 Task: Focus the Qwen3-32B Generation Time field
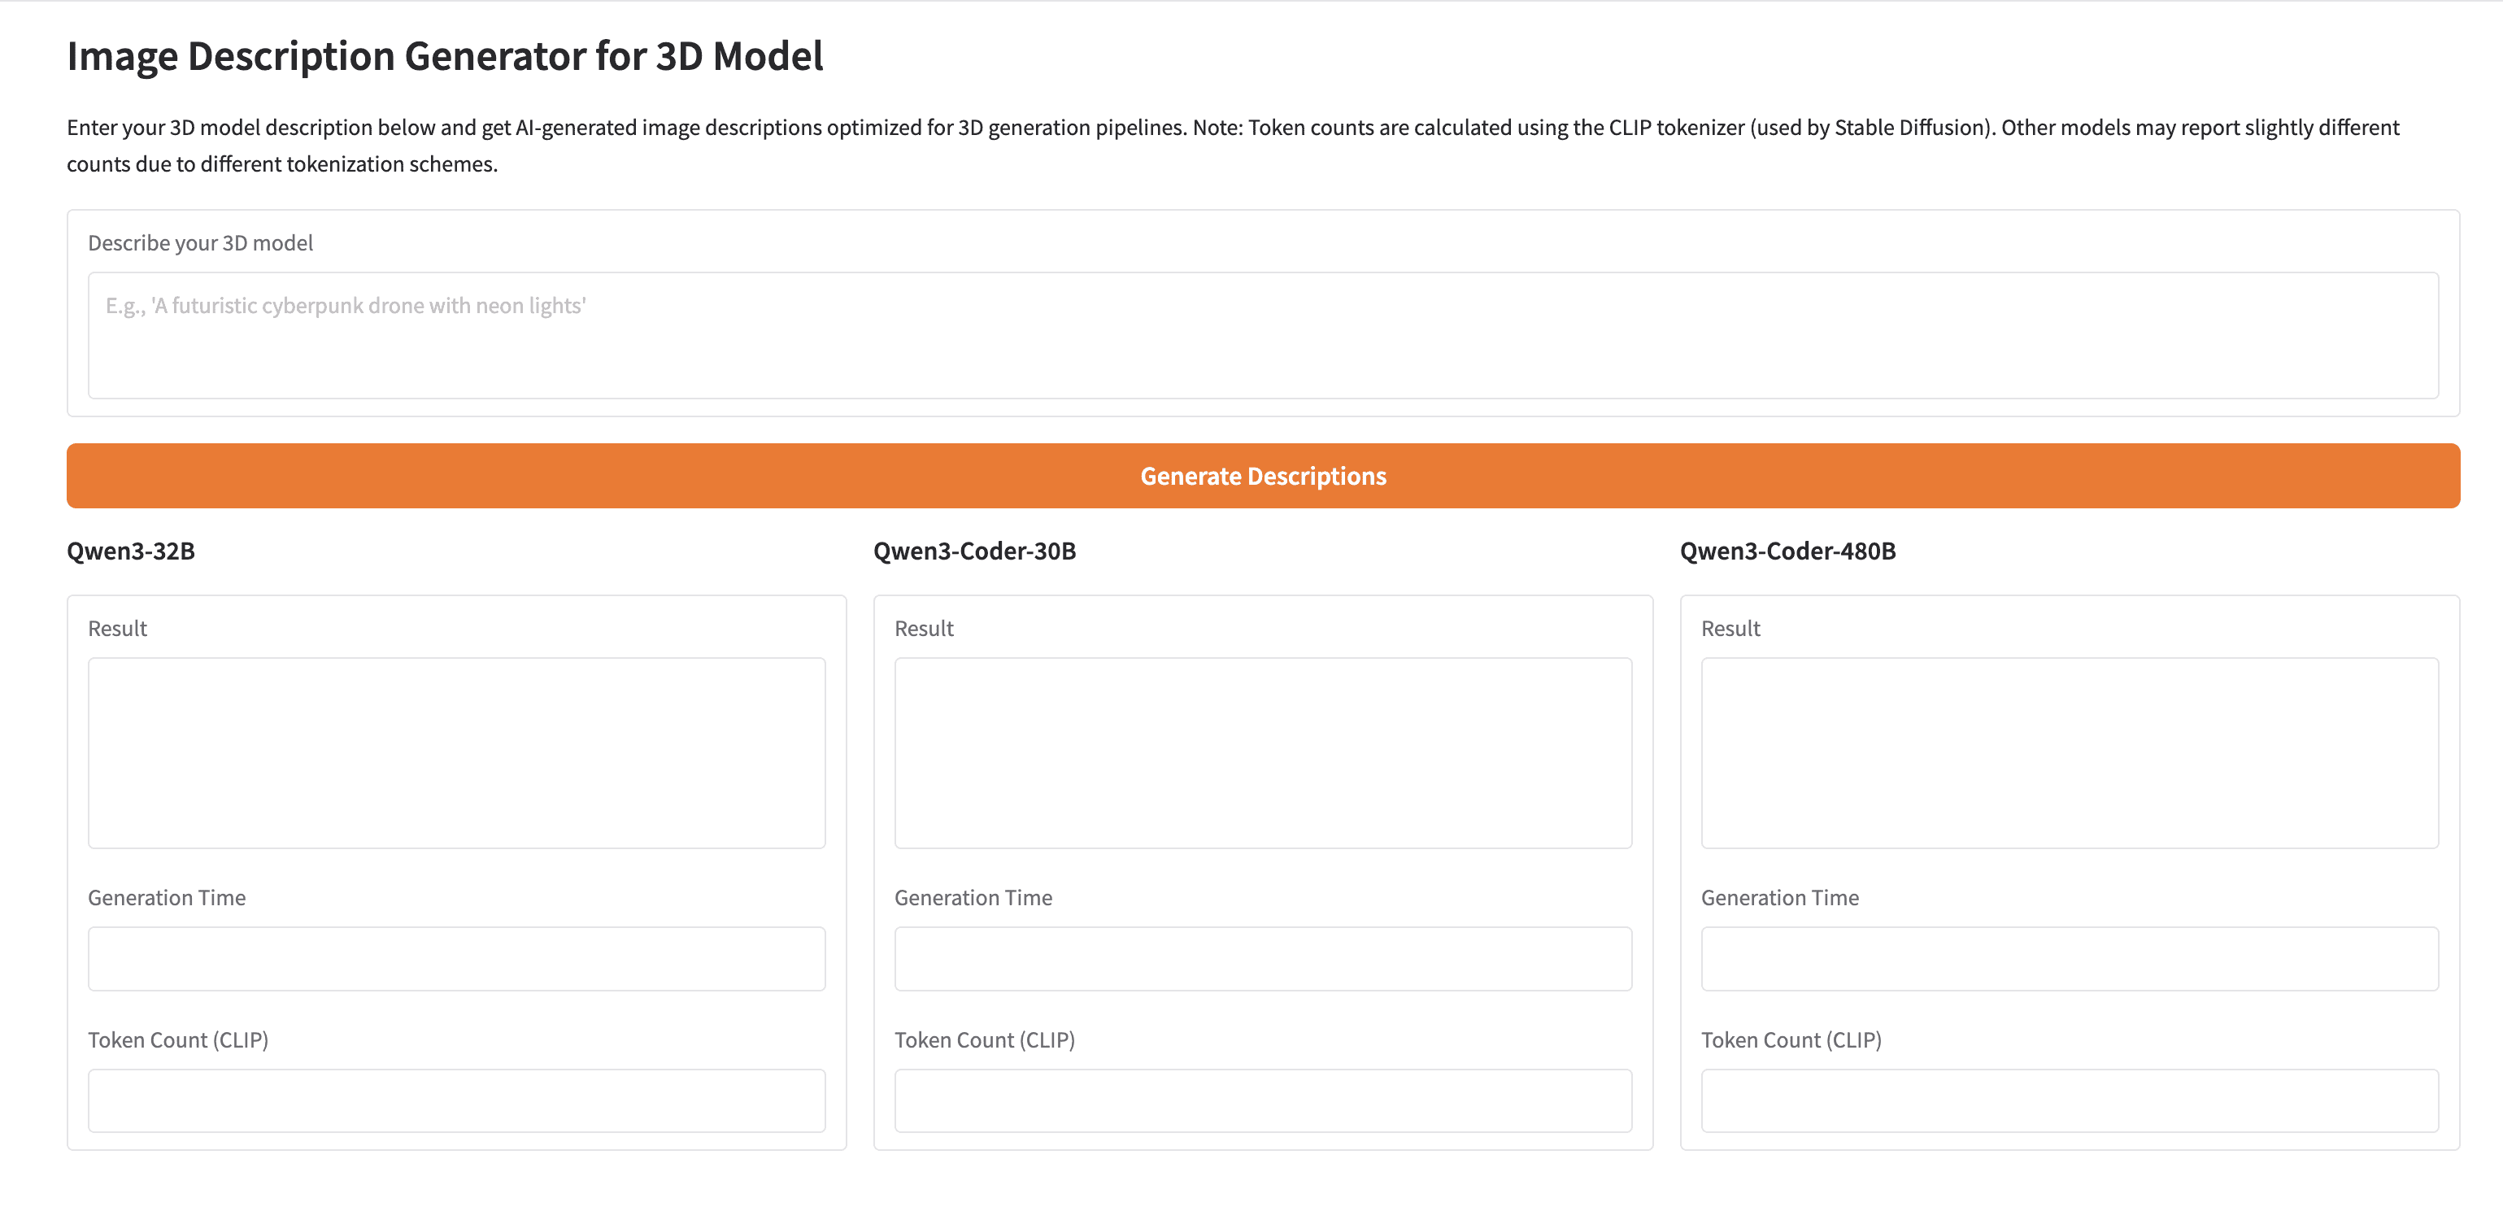(455, 958)
